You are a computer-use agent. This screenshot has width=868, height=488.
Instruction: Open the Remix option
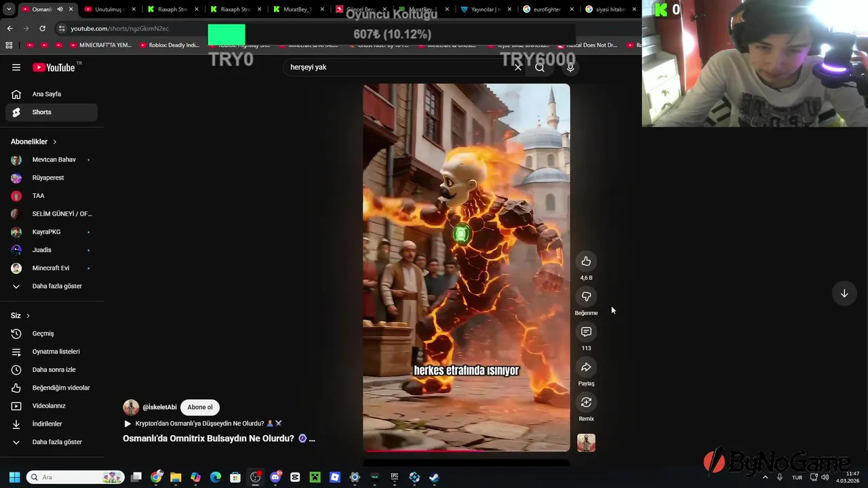click(x=586, y=402)
